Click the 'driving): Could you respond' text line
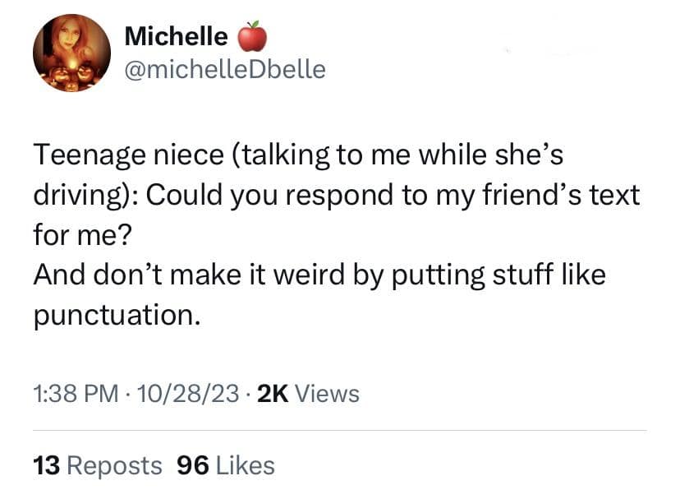 click(335, 196)
